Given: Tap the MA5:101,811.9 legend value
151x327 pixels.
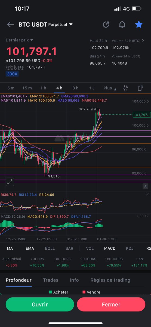Looking at the screenshot, I should 13,101.
